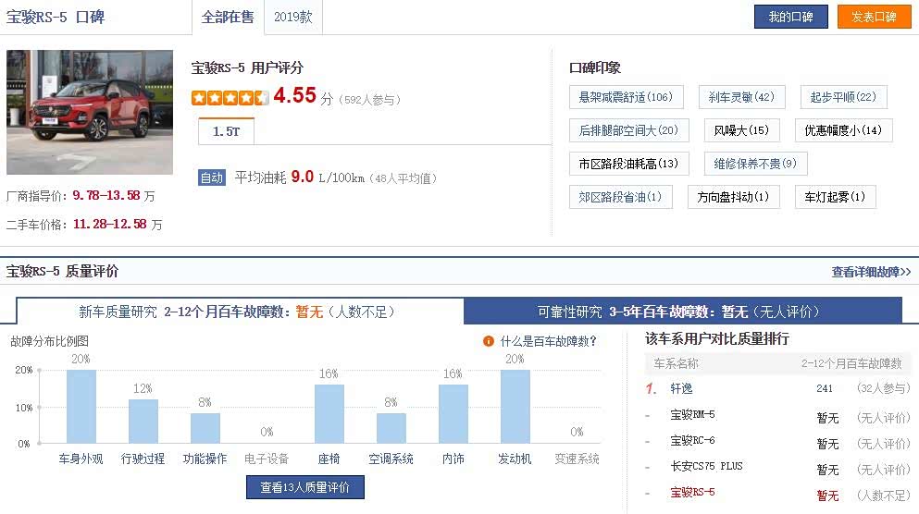Open 宝骏RM-5 in the ranking list

[693, 414]
